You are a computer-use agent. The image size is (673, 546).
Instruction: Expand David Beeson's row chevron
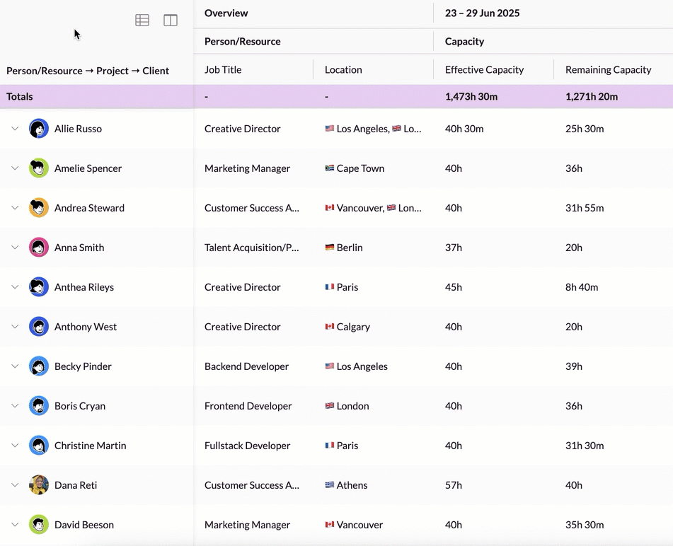tap(15, 525)
